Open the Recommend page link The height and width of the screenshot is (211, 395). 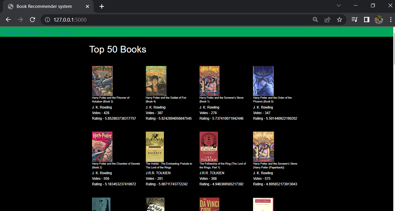click(x=65, y=32)
